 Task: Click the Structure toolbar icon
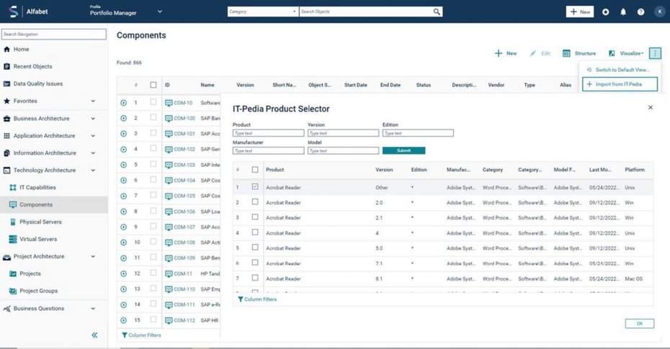click(566, 53)
